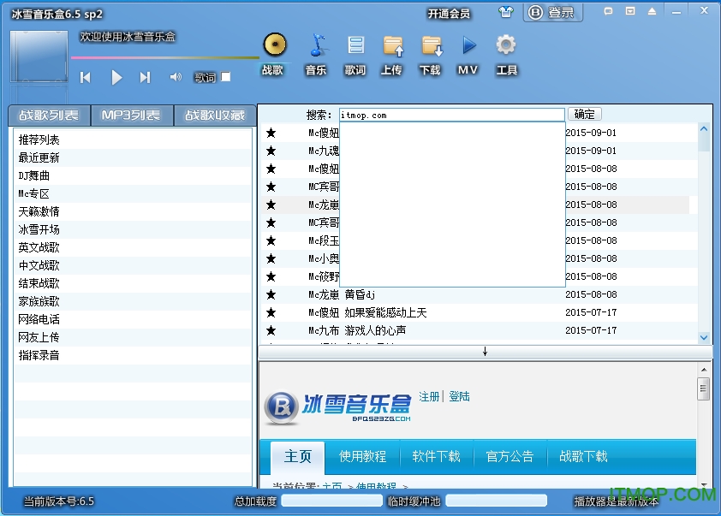Viewport: 721px width, 516px height.
Task: Click the playback progress slider
Action: pos(164,58)
